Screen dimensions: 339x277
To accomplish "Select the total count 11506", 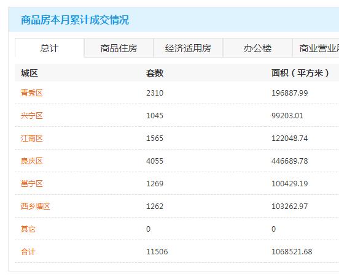I will pyautogui.click(x=157, y=251).
